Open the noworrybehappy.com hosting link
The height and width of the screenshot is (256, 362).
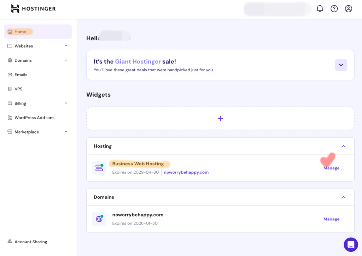click(x=186, y=172)
